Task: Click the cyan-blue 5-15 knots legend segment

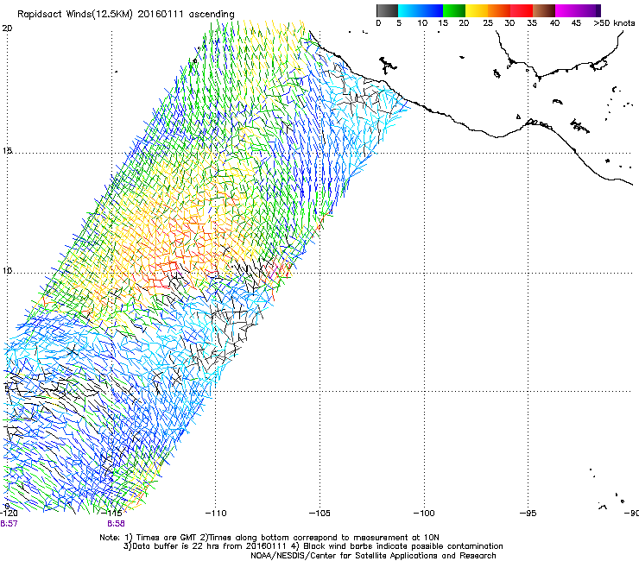Action: pyautogui.click(x=421, y=10)
